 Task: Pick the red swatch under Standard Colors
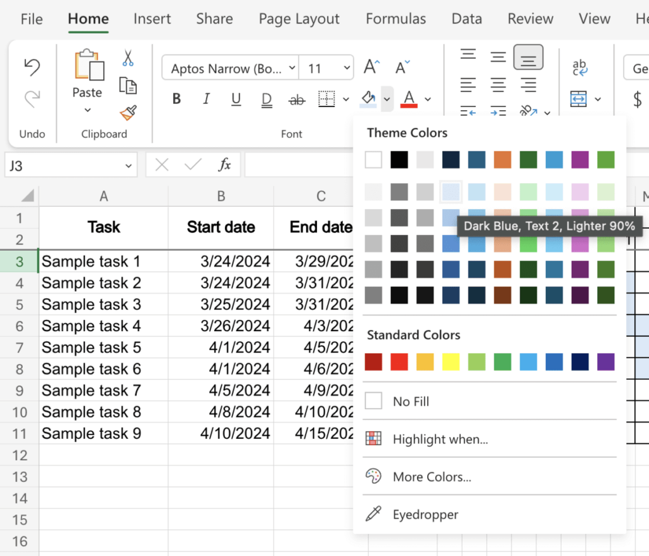pyautogui.click(x=400, y=362)
